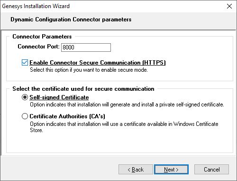This screenshot has width=237, height=181.
Task: Select the Self-signed Certificate radio button
Action: [x=25, y=97]
